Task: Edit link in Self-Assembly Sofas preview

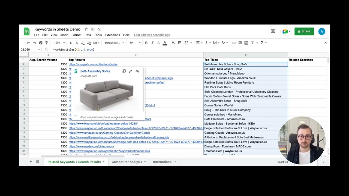Action: pyautogui.click(x=131, y=71)
